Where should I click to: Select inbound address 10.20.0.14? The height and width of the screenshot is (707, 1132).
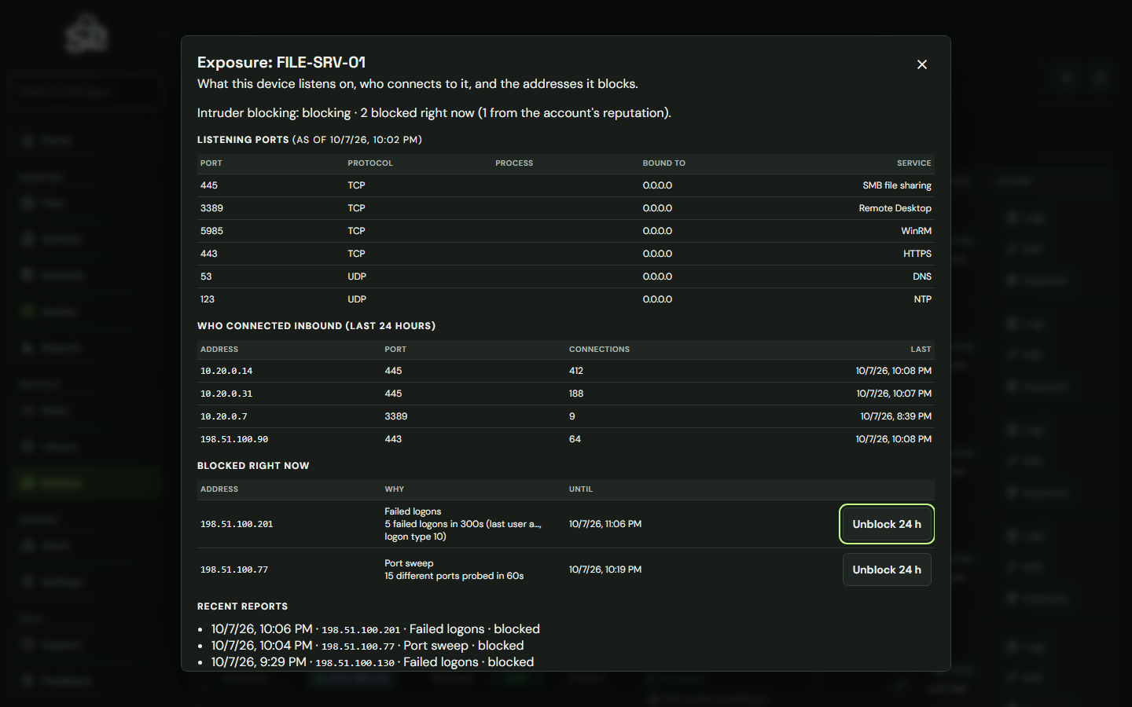[x=226, y=371]
